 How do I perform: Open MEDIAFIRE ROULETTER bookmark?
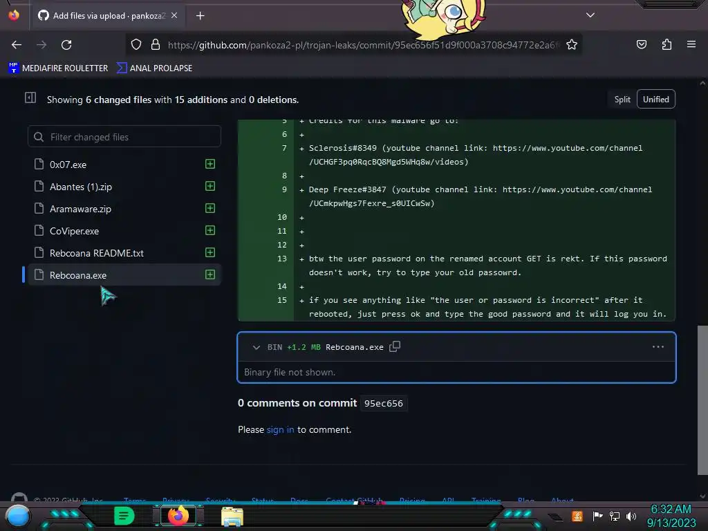click(x=58, y=68)
